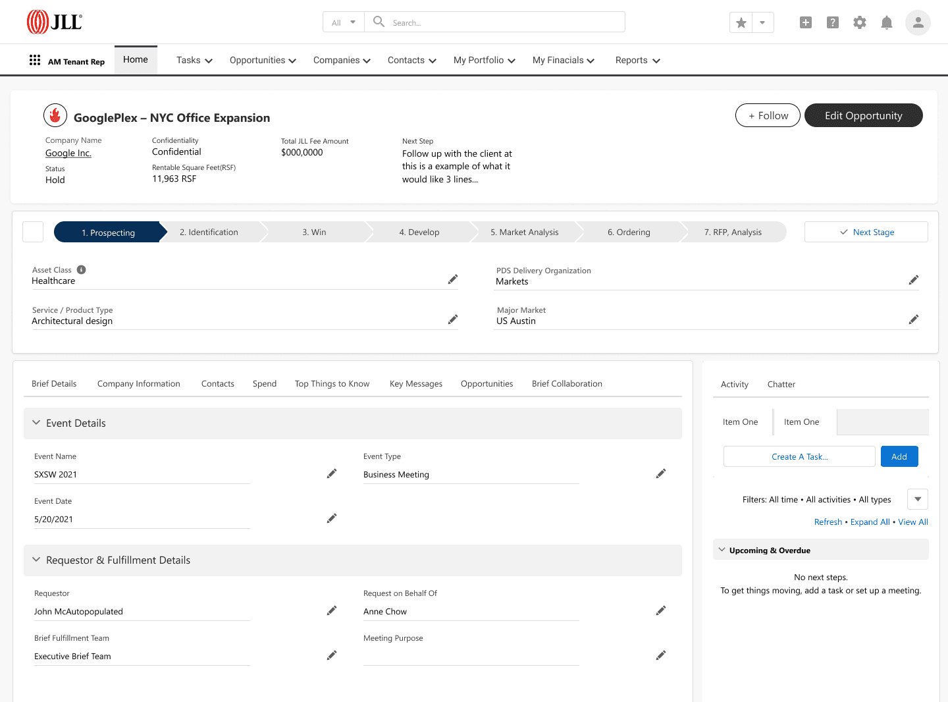Click the JLL logo
The image size is (948, 702).
tap(55, 22)
